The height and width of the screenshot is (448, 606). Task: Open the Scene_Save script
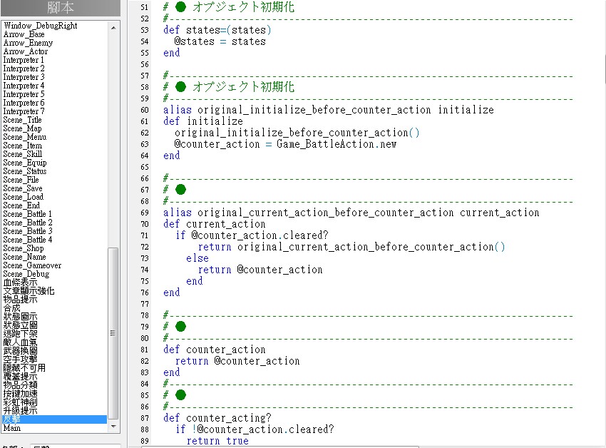[x=23, y=188]
